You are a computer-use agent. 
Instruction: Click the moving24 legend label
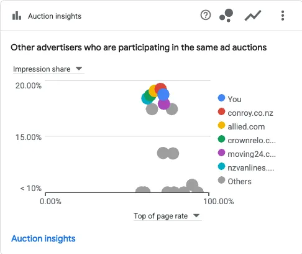(x=252, y=154)
